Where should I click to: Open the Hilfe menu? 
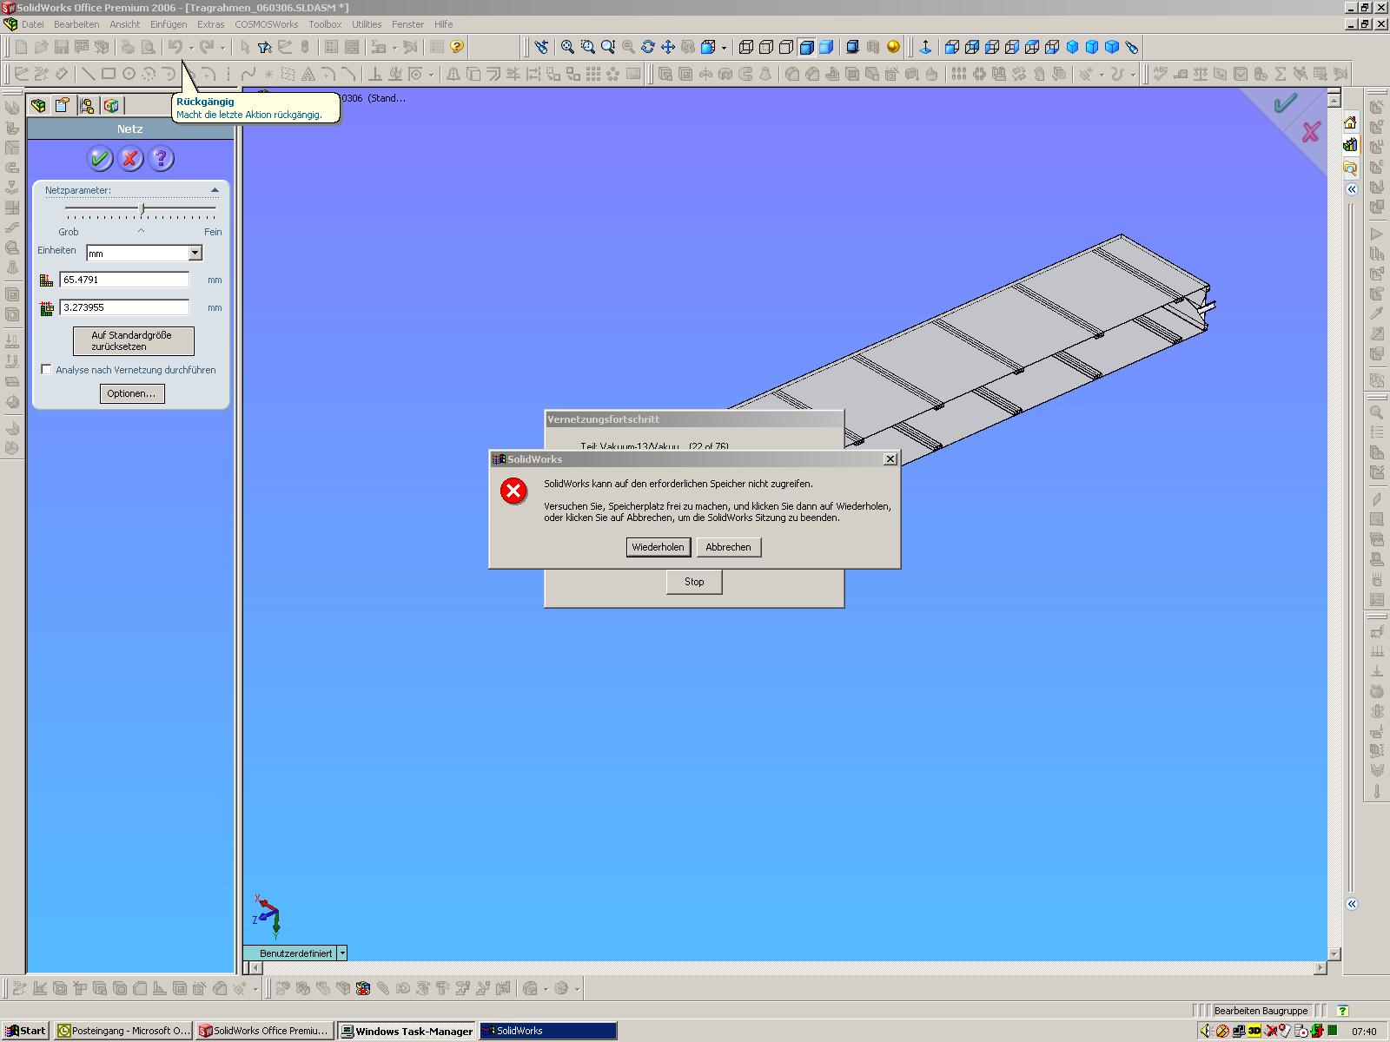(443, 24)
